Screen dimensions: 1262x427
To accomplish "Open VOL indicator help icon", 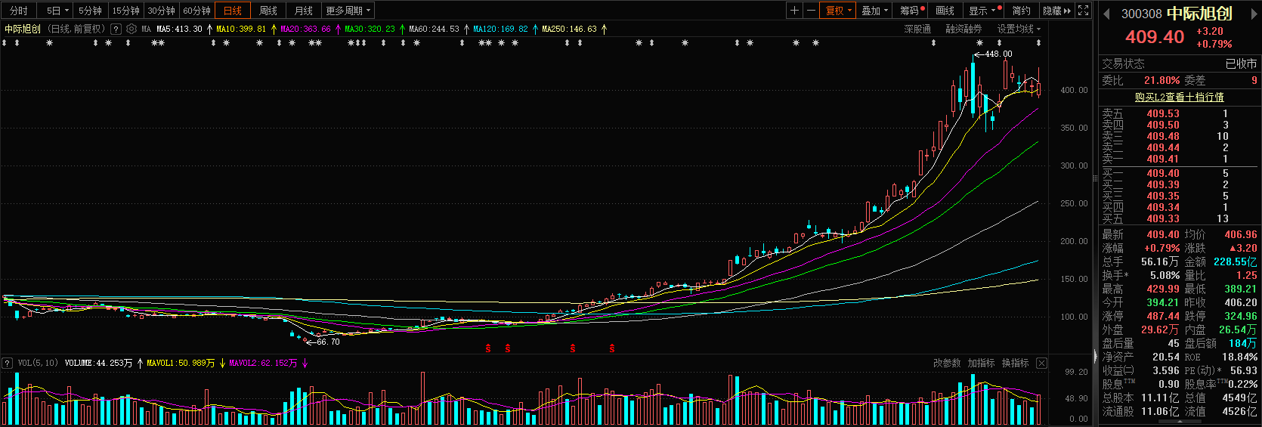I will click(x=8, y=364).
